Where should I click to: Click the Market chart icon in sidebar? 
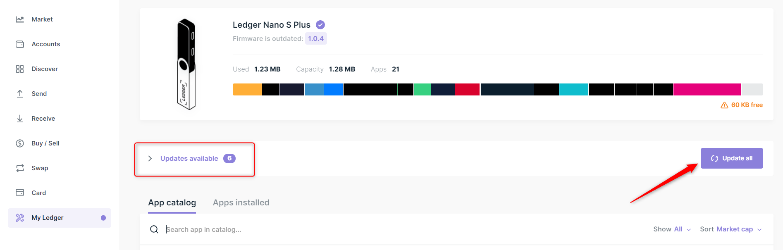click(20, 19)
